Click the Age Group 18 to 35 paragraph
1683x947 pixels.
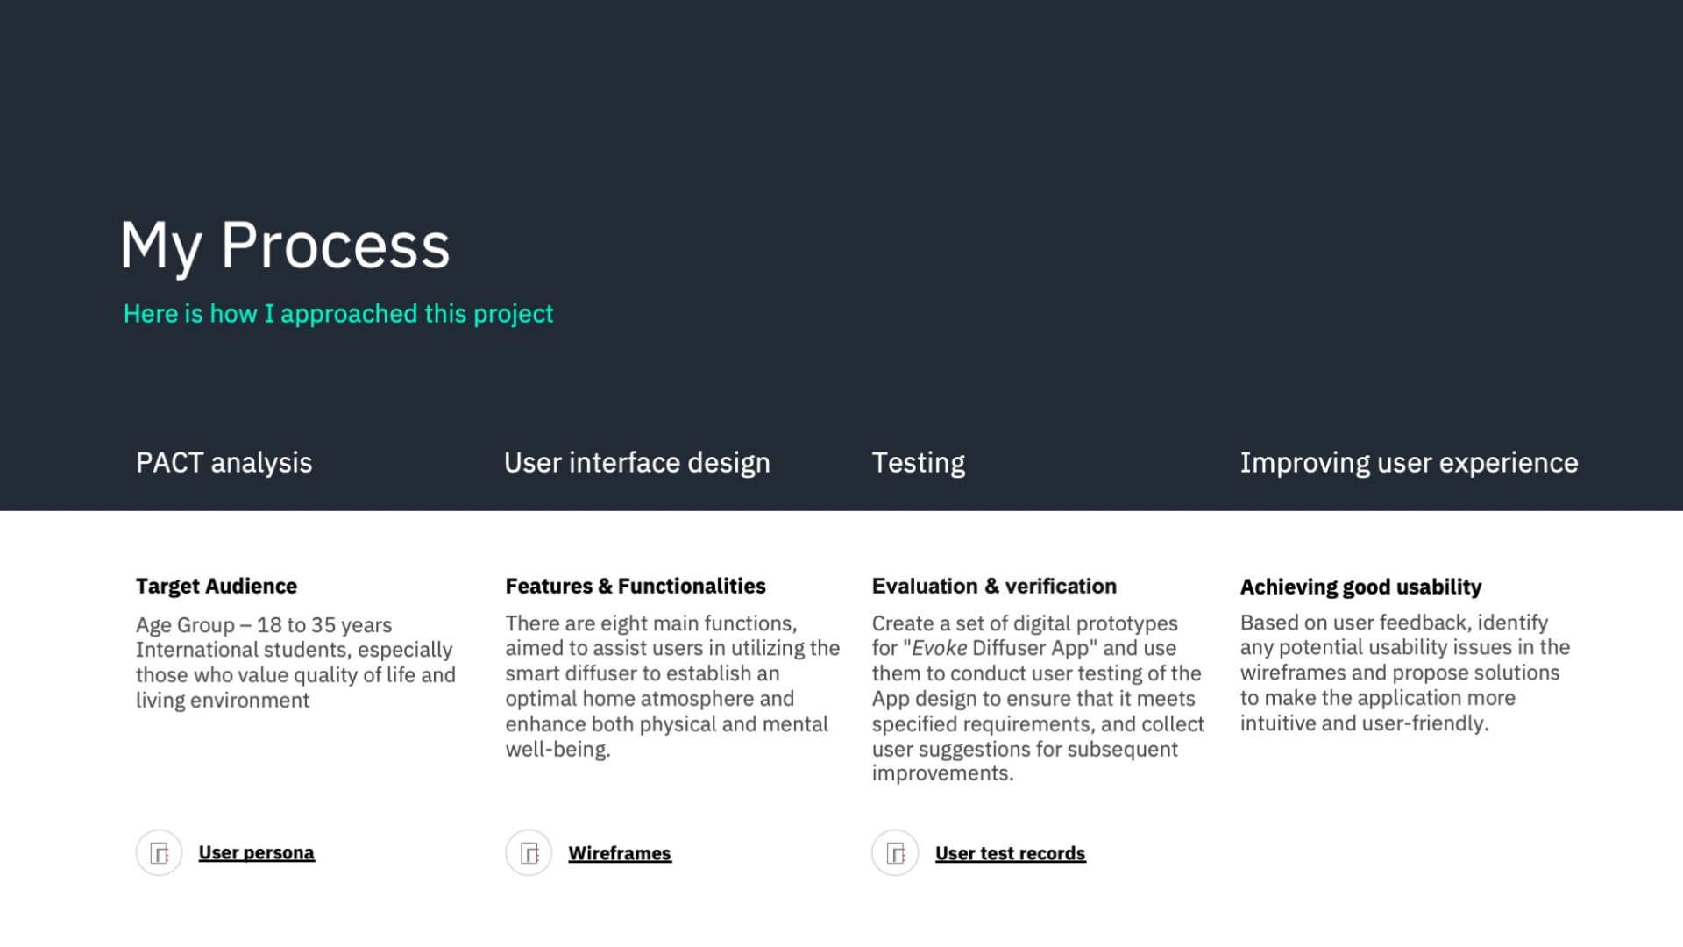pos(295,662)
